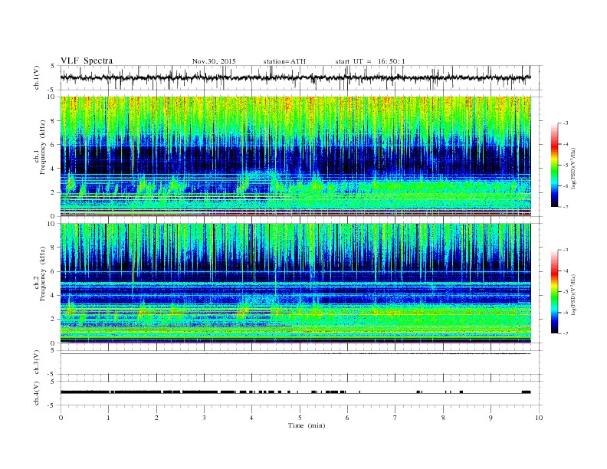Click time axis tick label "10"

tap(539, 418)
